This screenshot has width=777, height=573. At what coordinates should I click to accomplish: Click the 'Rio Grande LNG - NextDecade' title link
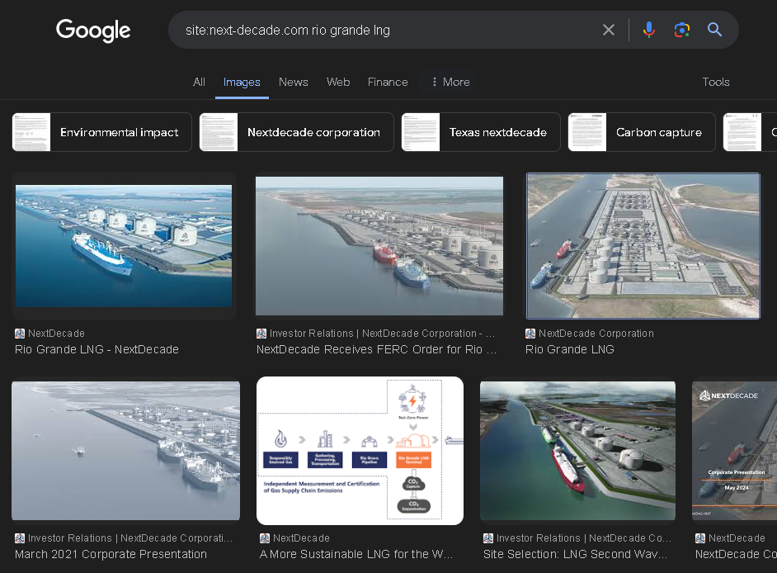(97, 350)
